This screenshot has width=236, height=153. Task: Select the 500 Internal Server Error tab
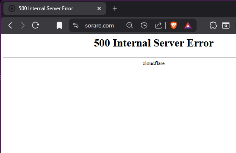pyautogui.click(x=55, y=8)
